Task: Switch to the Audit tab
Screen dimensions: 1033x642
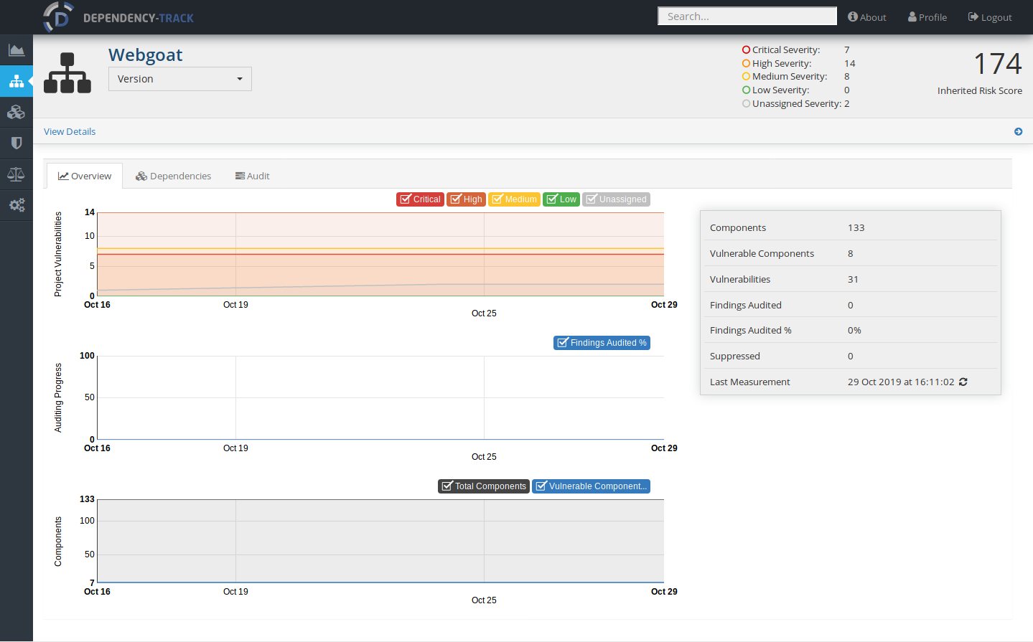Action: [252, 176]
